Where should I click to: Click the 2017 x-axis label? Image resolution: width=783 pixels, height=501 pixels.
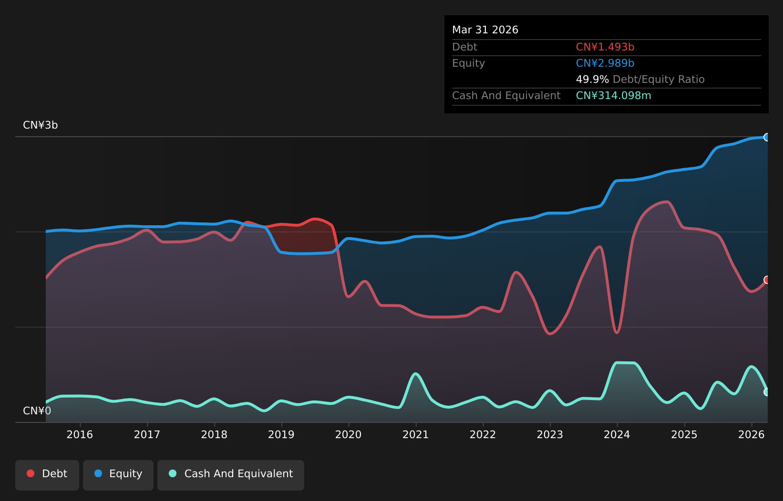click(x=147, y=434)
